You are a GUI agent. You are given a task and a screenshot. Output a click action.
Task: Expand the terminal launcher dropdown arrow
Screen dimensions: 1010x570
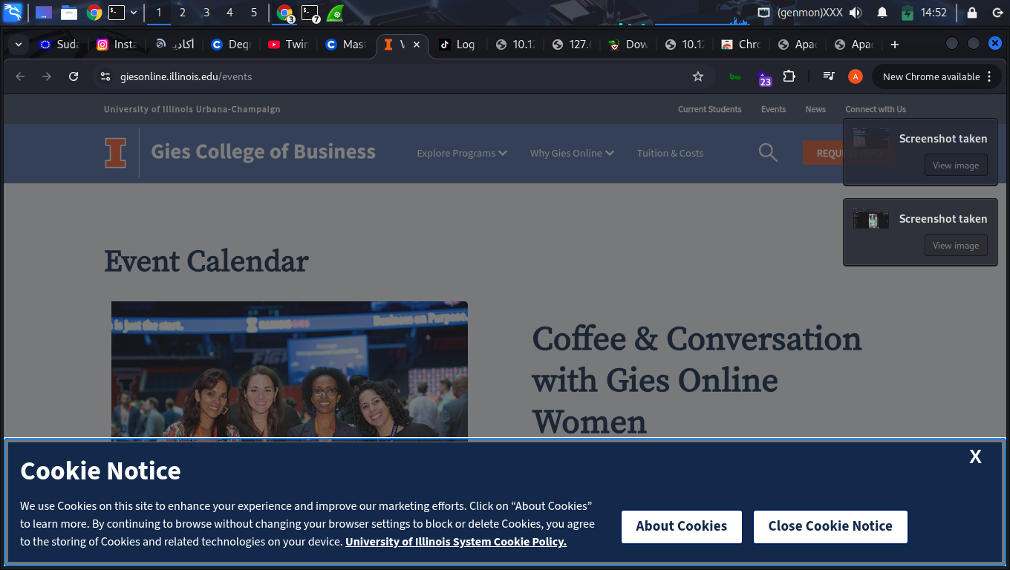click(x=134, y=13)
